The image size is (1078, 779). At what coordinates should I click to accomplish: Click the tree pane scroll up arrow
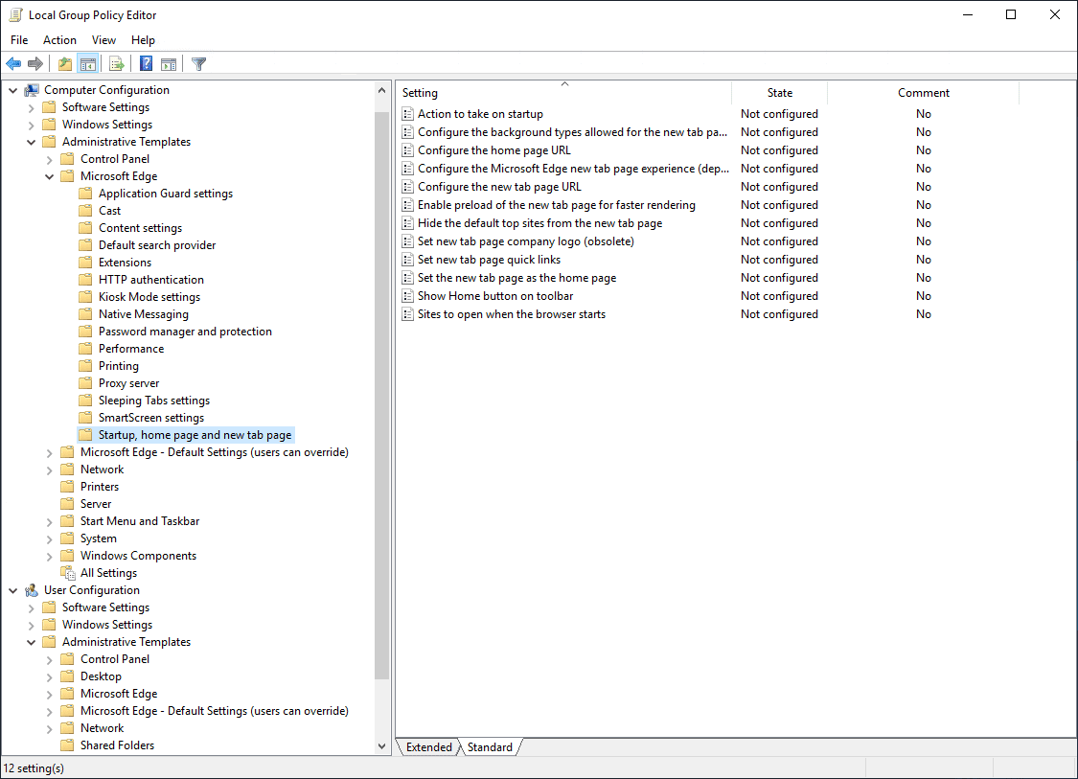point(381,90)
